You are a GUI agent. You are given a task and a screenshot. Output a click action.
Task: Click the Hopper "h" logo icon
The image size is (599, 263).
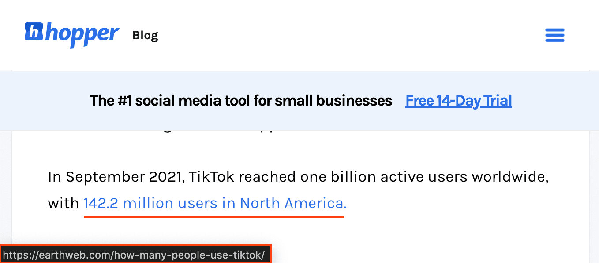[34, 32]
